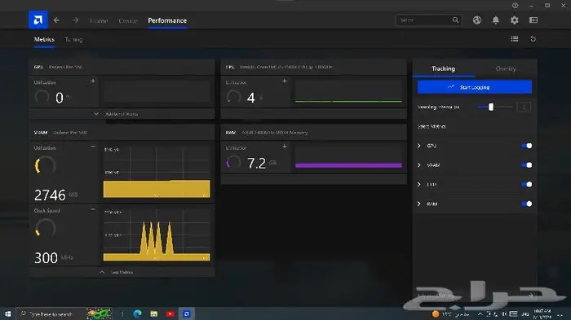Image resolution: width=571 pixels, height=320 pixels.
Task: Open Microsoft Edge from taskbar
Action: [x=137, y=313]
